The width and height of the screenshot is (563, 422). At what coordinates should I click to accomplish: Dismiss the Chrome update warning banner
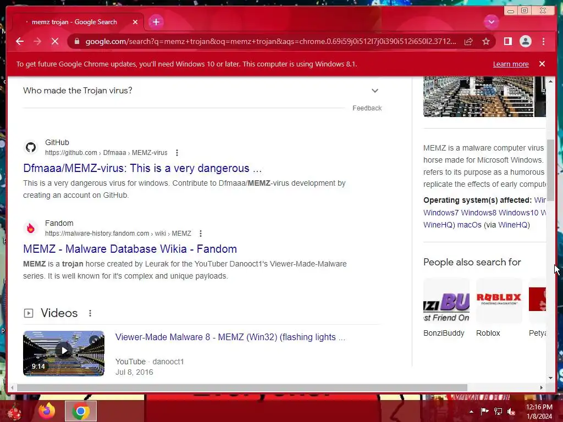tap(542, 64)
